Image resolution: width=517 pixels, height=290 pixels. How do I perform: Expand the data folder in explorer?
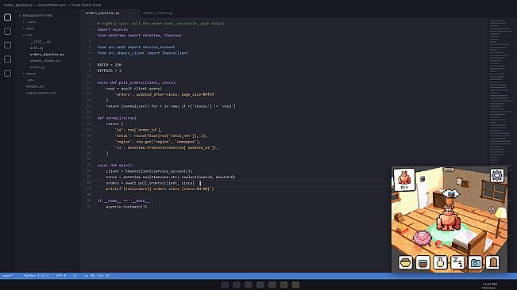(x=29, y=29)
